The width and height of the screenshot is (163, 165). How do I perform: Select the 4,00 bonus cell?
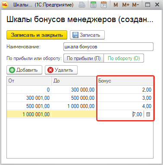[125, 106]
